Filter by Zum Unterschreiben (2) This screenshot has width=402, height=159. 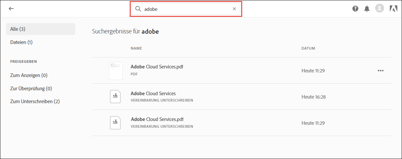[x=35, y=101]
